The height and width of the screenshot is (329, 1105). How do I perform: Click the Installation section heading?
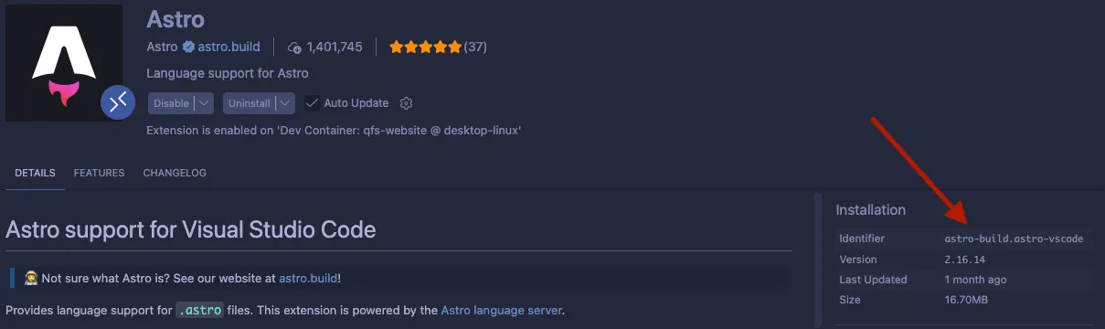(x=870, y=210)
